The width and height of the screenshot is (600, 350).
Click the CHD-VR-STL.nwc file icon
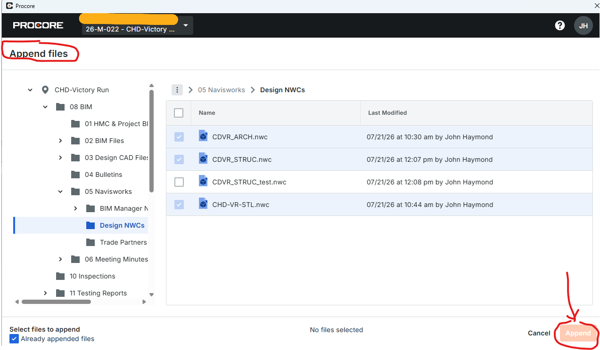click(x=203, y=204)
